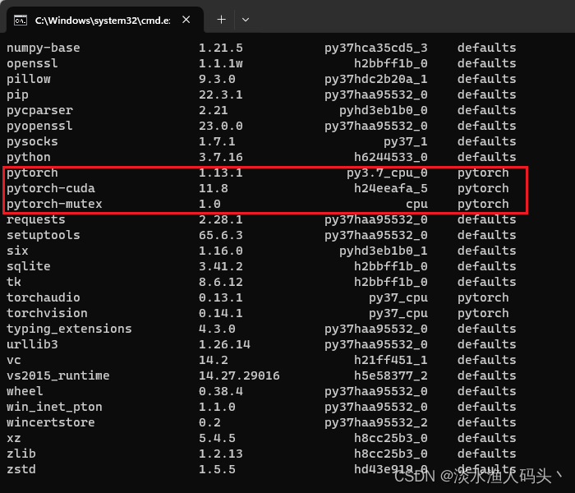Click torchvision version 0.14.1
The image size is (575, 493).
(x=221, y=313)
